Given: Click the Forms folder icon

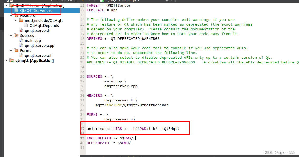Looking at the screenshot, I should [x=17, y=51].
